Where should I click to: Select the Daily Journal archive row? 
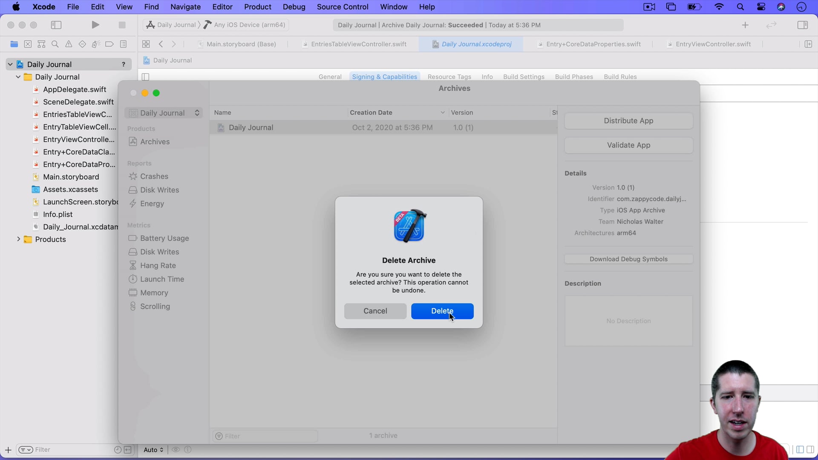383,127
